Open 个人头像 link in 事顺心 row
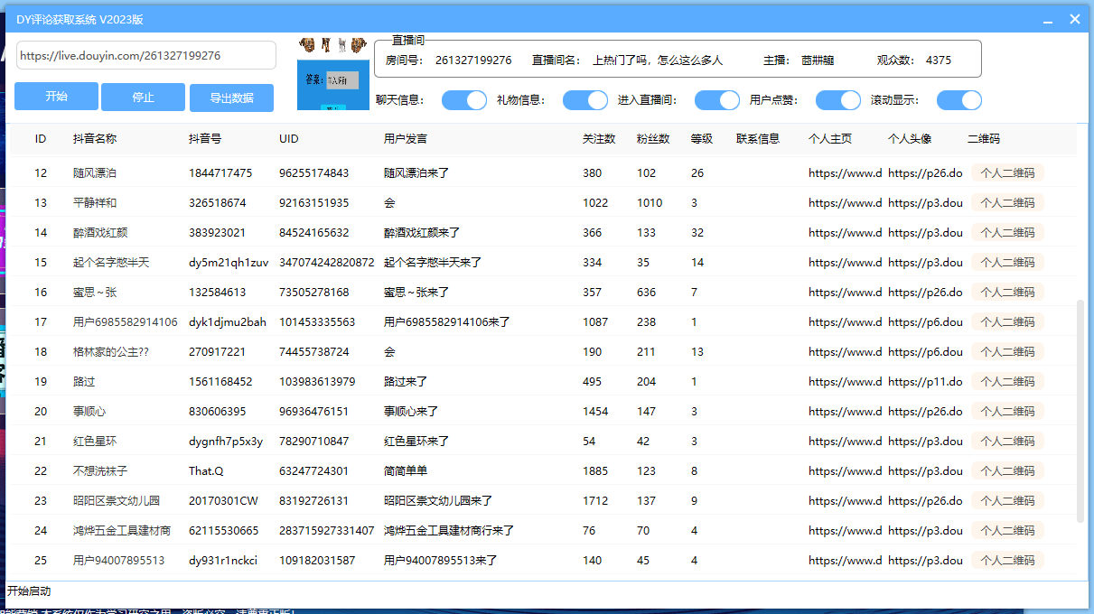Image resolution: width=1094 pixels, height=614 pixels. [x=925, y=411]
